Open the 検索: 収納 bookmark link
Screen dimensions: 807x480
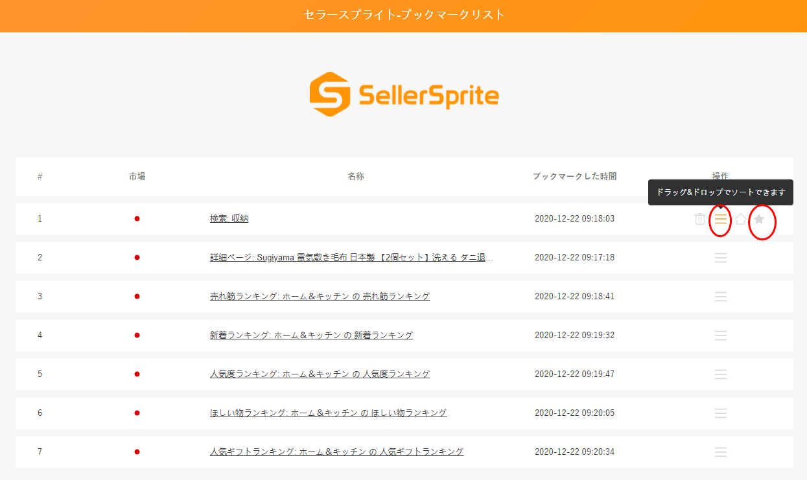pyautogui.click(x=229, y=219)
